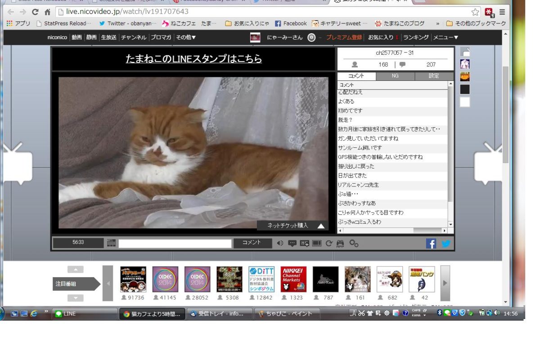The height and width of the screenshot is (337, 540).
Task: Switch to the NG tab
Action: tap(395, 76)
